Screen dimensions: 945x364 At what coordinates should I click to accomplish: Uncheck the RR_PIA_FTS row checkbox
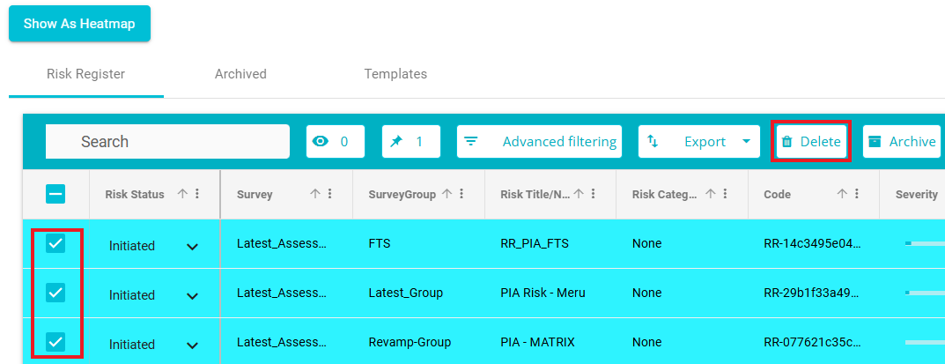[x=55, y=244]
